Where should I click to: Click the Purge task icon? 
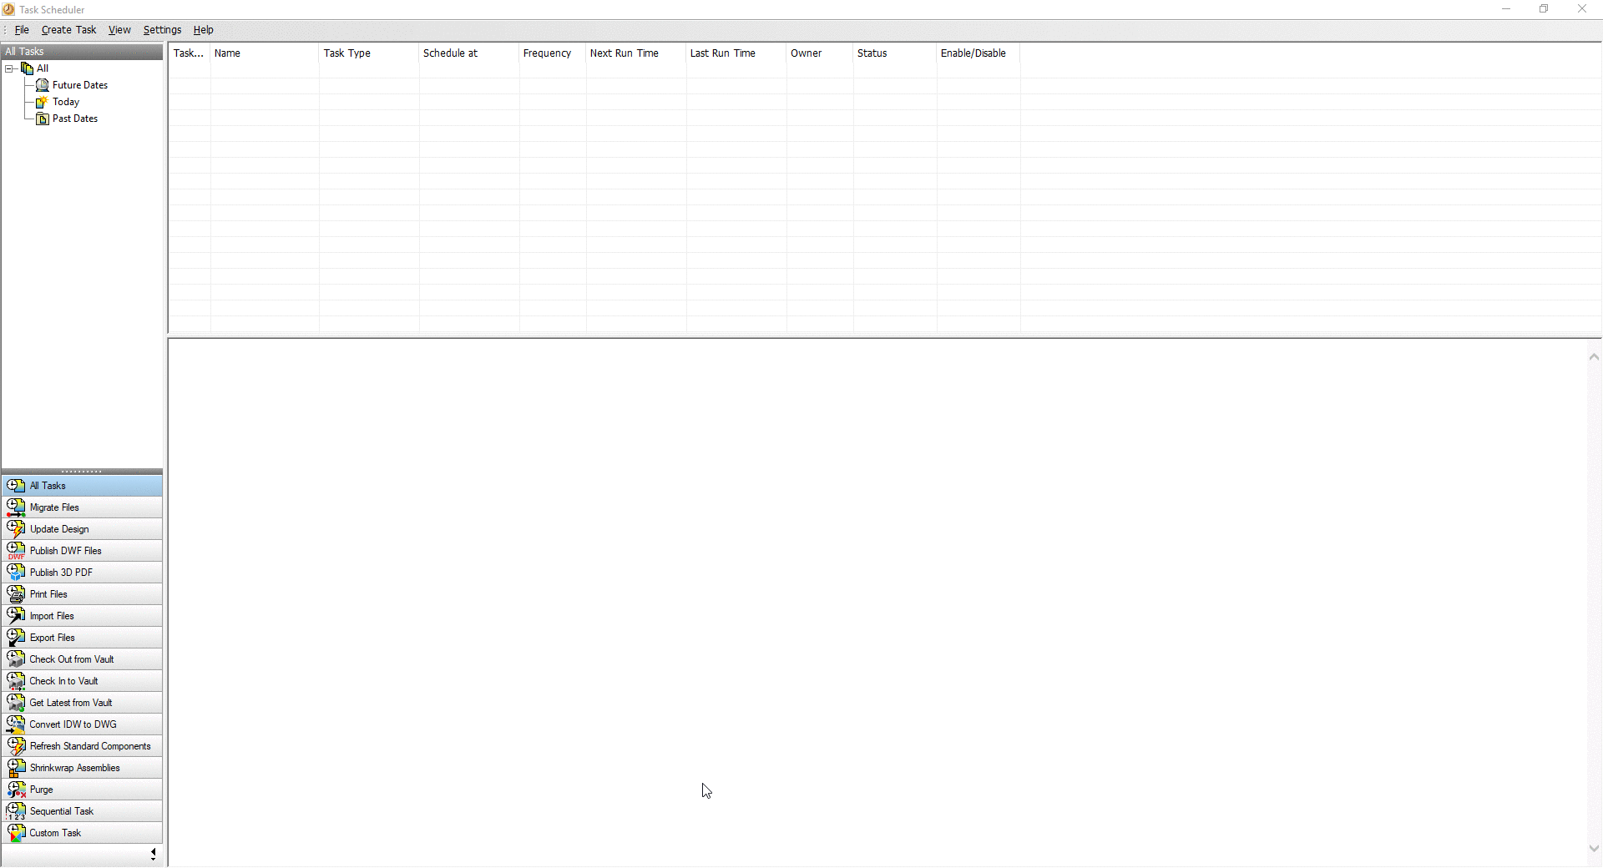tap(16, 790)
